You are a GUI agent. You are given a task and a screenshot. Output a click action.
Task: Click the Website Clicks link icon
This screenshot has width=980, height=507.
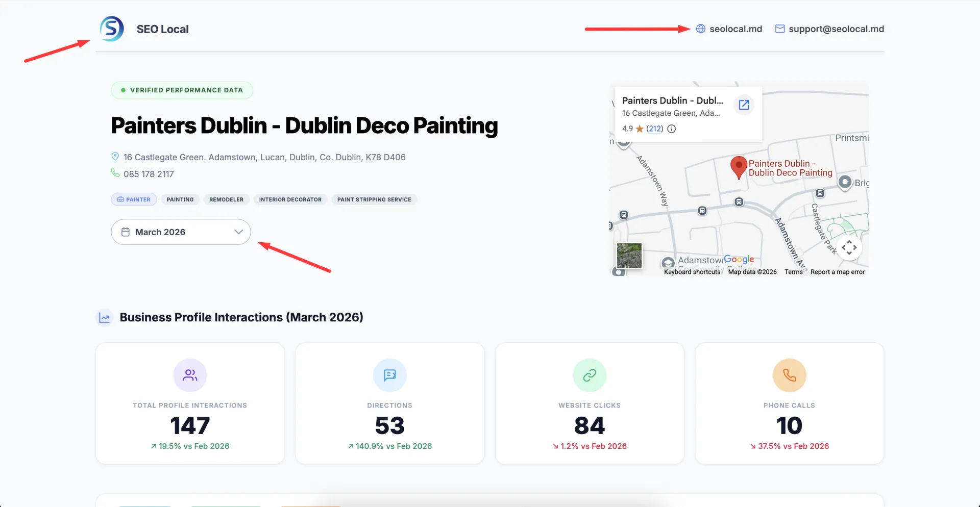(590, 375)
